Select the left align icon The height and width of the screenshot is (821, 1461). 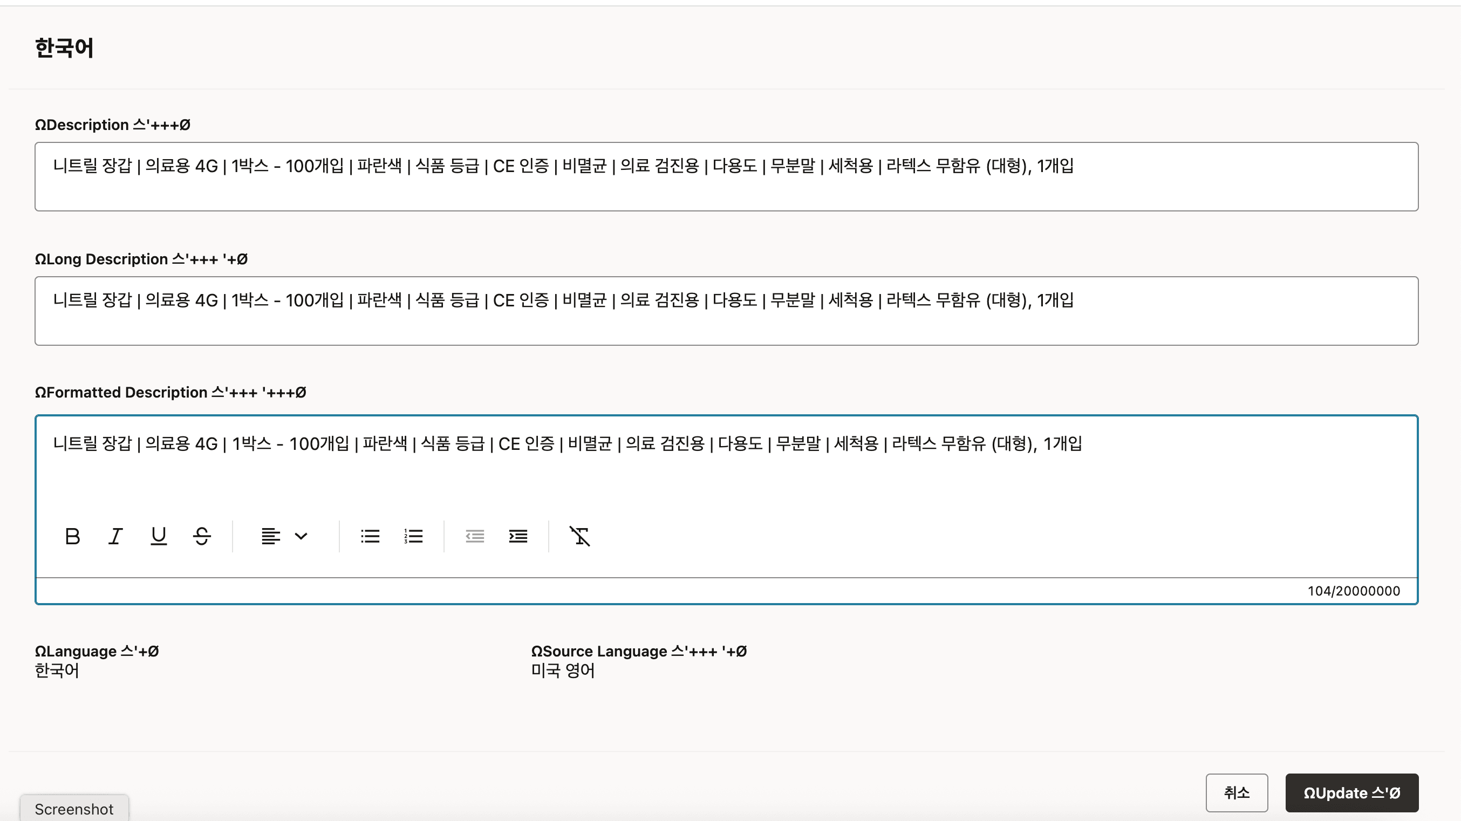pyautogui.click(x=270, y=536)
